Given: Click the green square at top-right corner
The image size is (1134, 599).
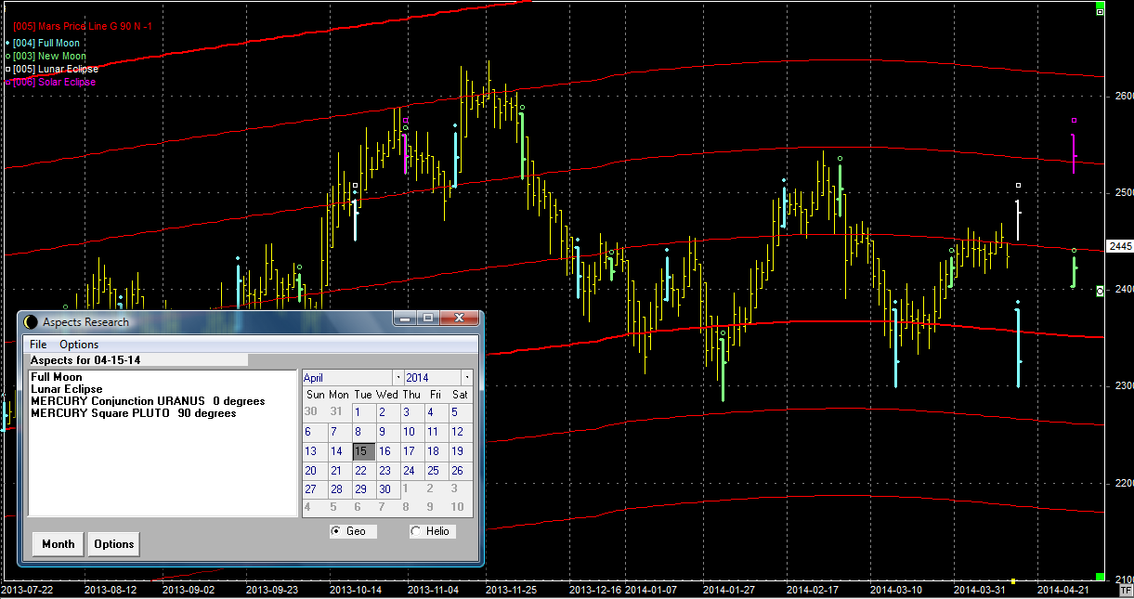Looking at the screenshot, I should [1101, 11].
